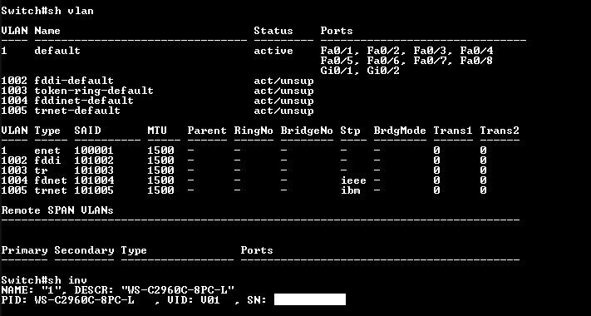Click the 'ibm' Stp value
Image resolution: width=591 pixels, height=316 pixels.
[x=350, y=190]
